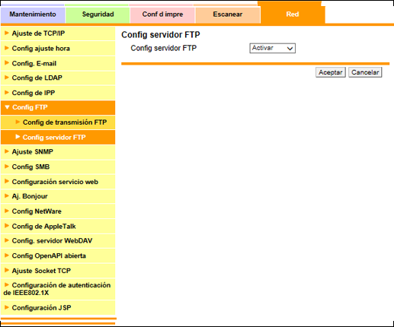Click the Cancelar button
This screenshot has height=327, width=394.
coord(365,72)
